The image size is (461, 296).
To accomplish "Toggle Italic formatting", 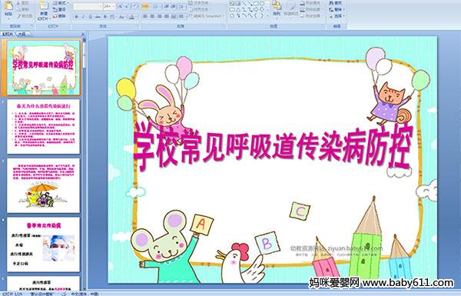I will [x=83, y=17].
